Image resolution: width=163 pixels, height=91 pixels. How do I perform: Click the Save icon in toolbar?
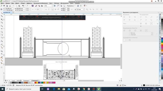click(7, 6)
